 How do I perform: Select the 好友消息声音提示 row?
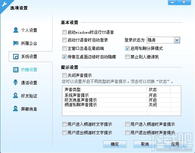[x=121, y=100]
